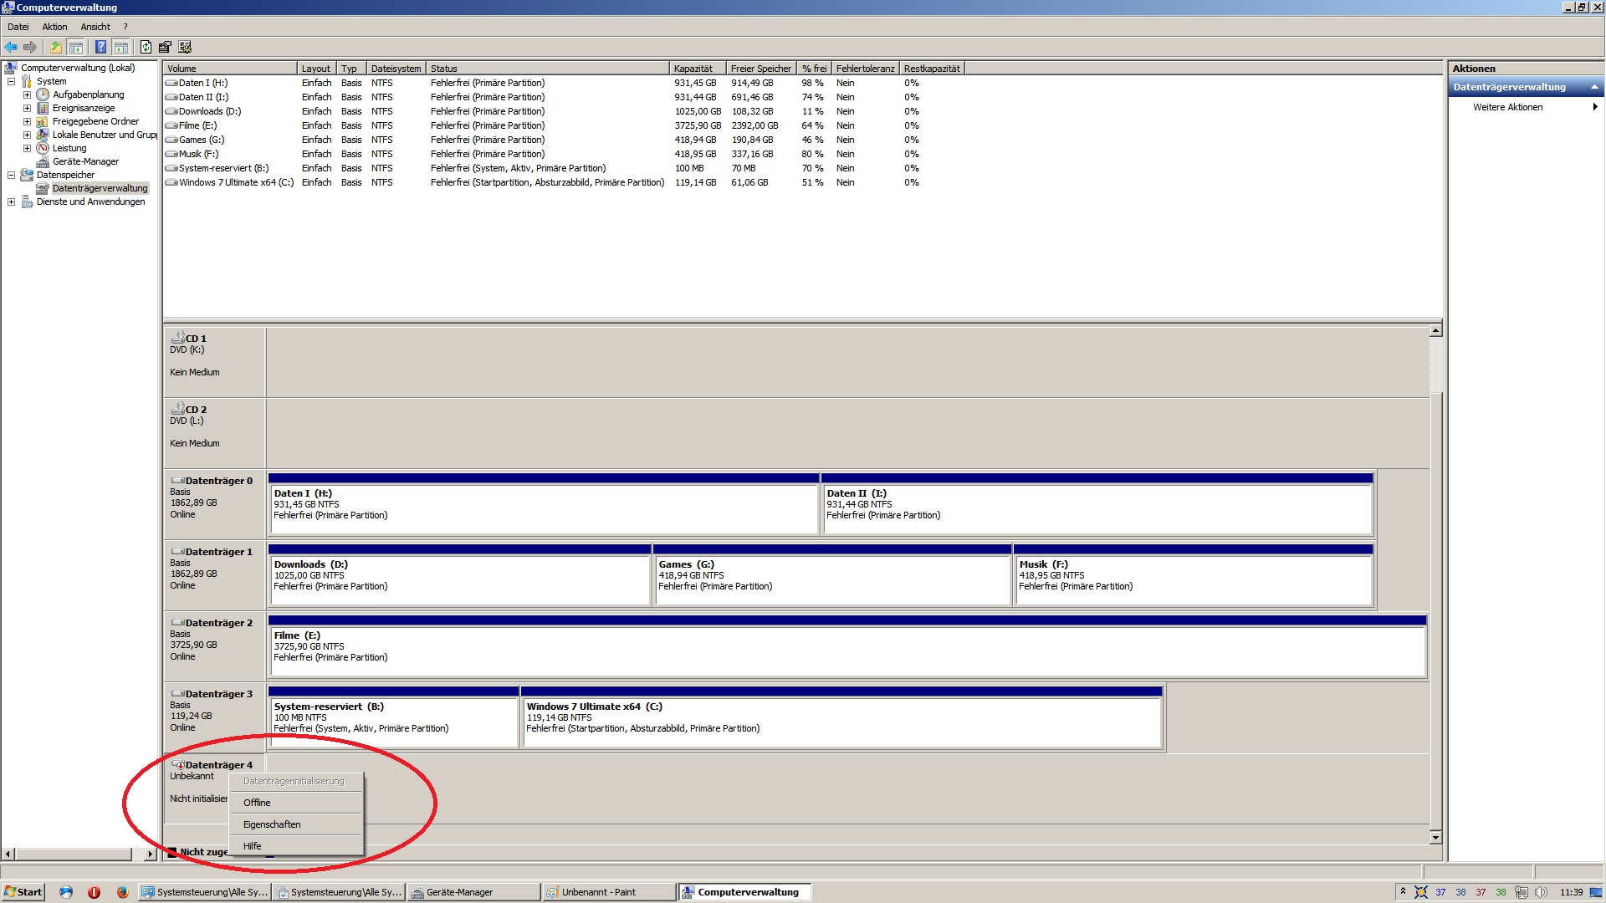The height and width of the screenshot is (903, 1606).
Task: Open Firefox from the quick launch
Action: pos(122,892)
